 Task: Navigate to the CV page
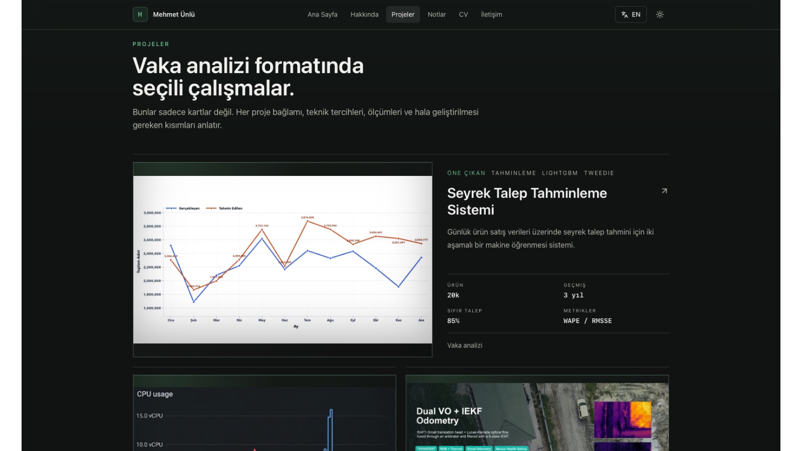tap(463, 15)
